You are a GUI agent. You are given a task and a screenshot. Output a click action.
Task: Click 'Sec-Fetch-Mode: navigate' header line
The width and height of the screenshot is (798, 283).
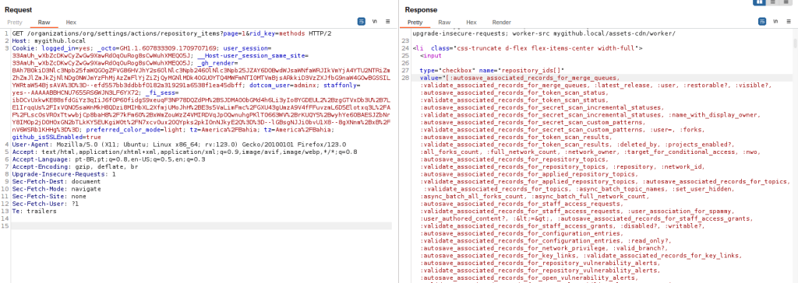(56, 188)
